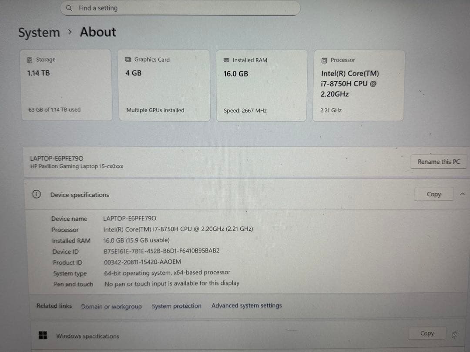Collapse the Device specifications section
This screenshot has height=352, width=470.
463,194
